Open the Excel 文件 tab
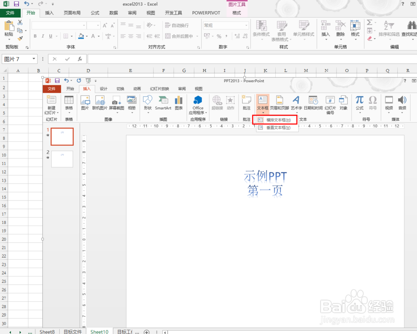 pyautogui.click(x=10, y=13)
